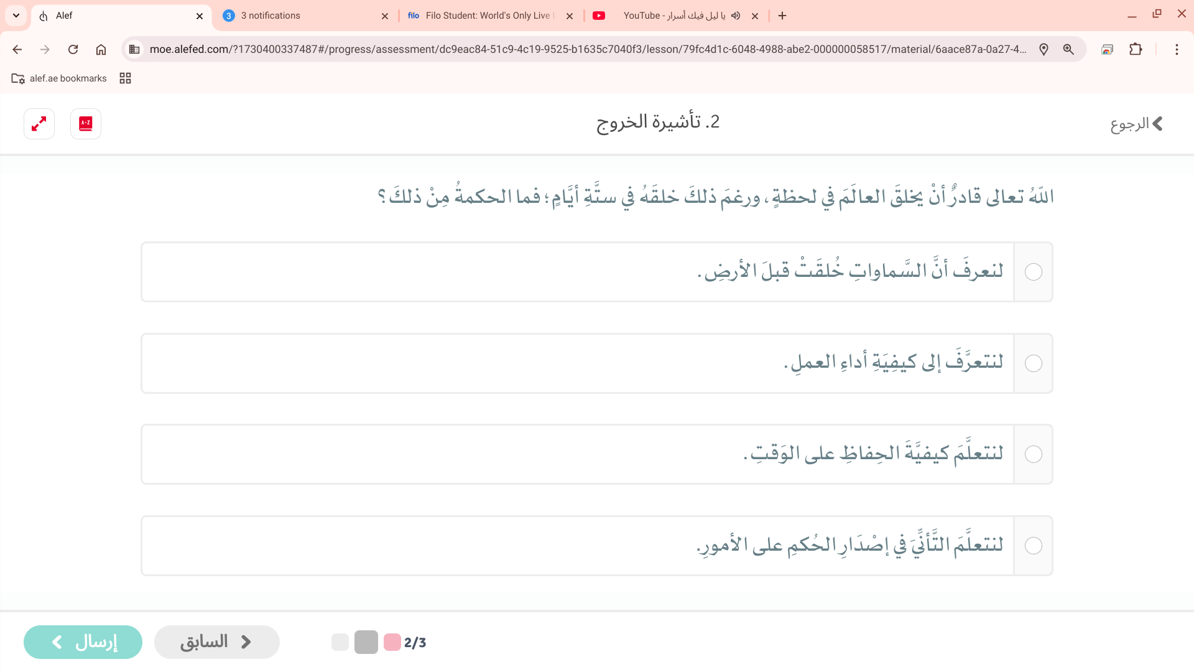1194x672 pixels.
Task: Choose the fourth answer radio about التأني
Action: point(1033,546)
